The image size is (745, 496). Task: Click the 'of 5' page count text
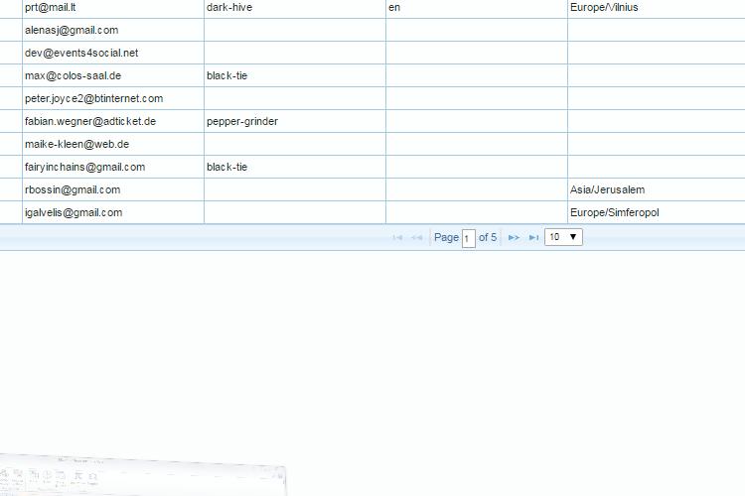pyautogui.click(x=488, y=237)
